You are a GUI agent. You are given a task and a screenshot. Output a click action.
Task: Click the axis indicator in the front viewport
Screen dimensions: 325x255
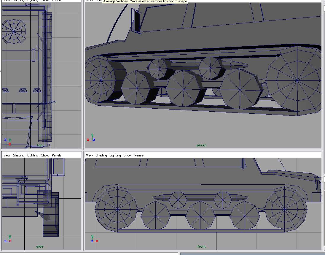[x=94, y=239]
